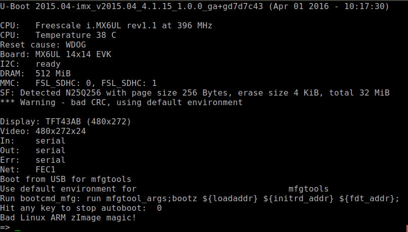Click the "Video: 480x272x24" line

(43, 131)
